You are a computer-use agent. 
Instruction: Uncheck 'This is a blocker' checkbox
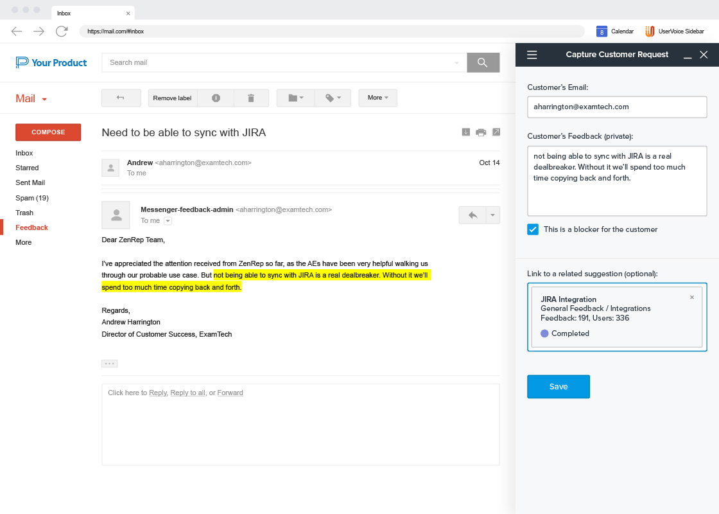coord(533,229)
